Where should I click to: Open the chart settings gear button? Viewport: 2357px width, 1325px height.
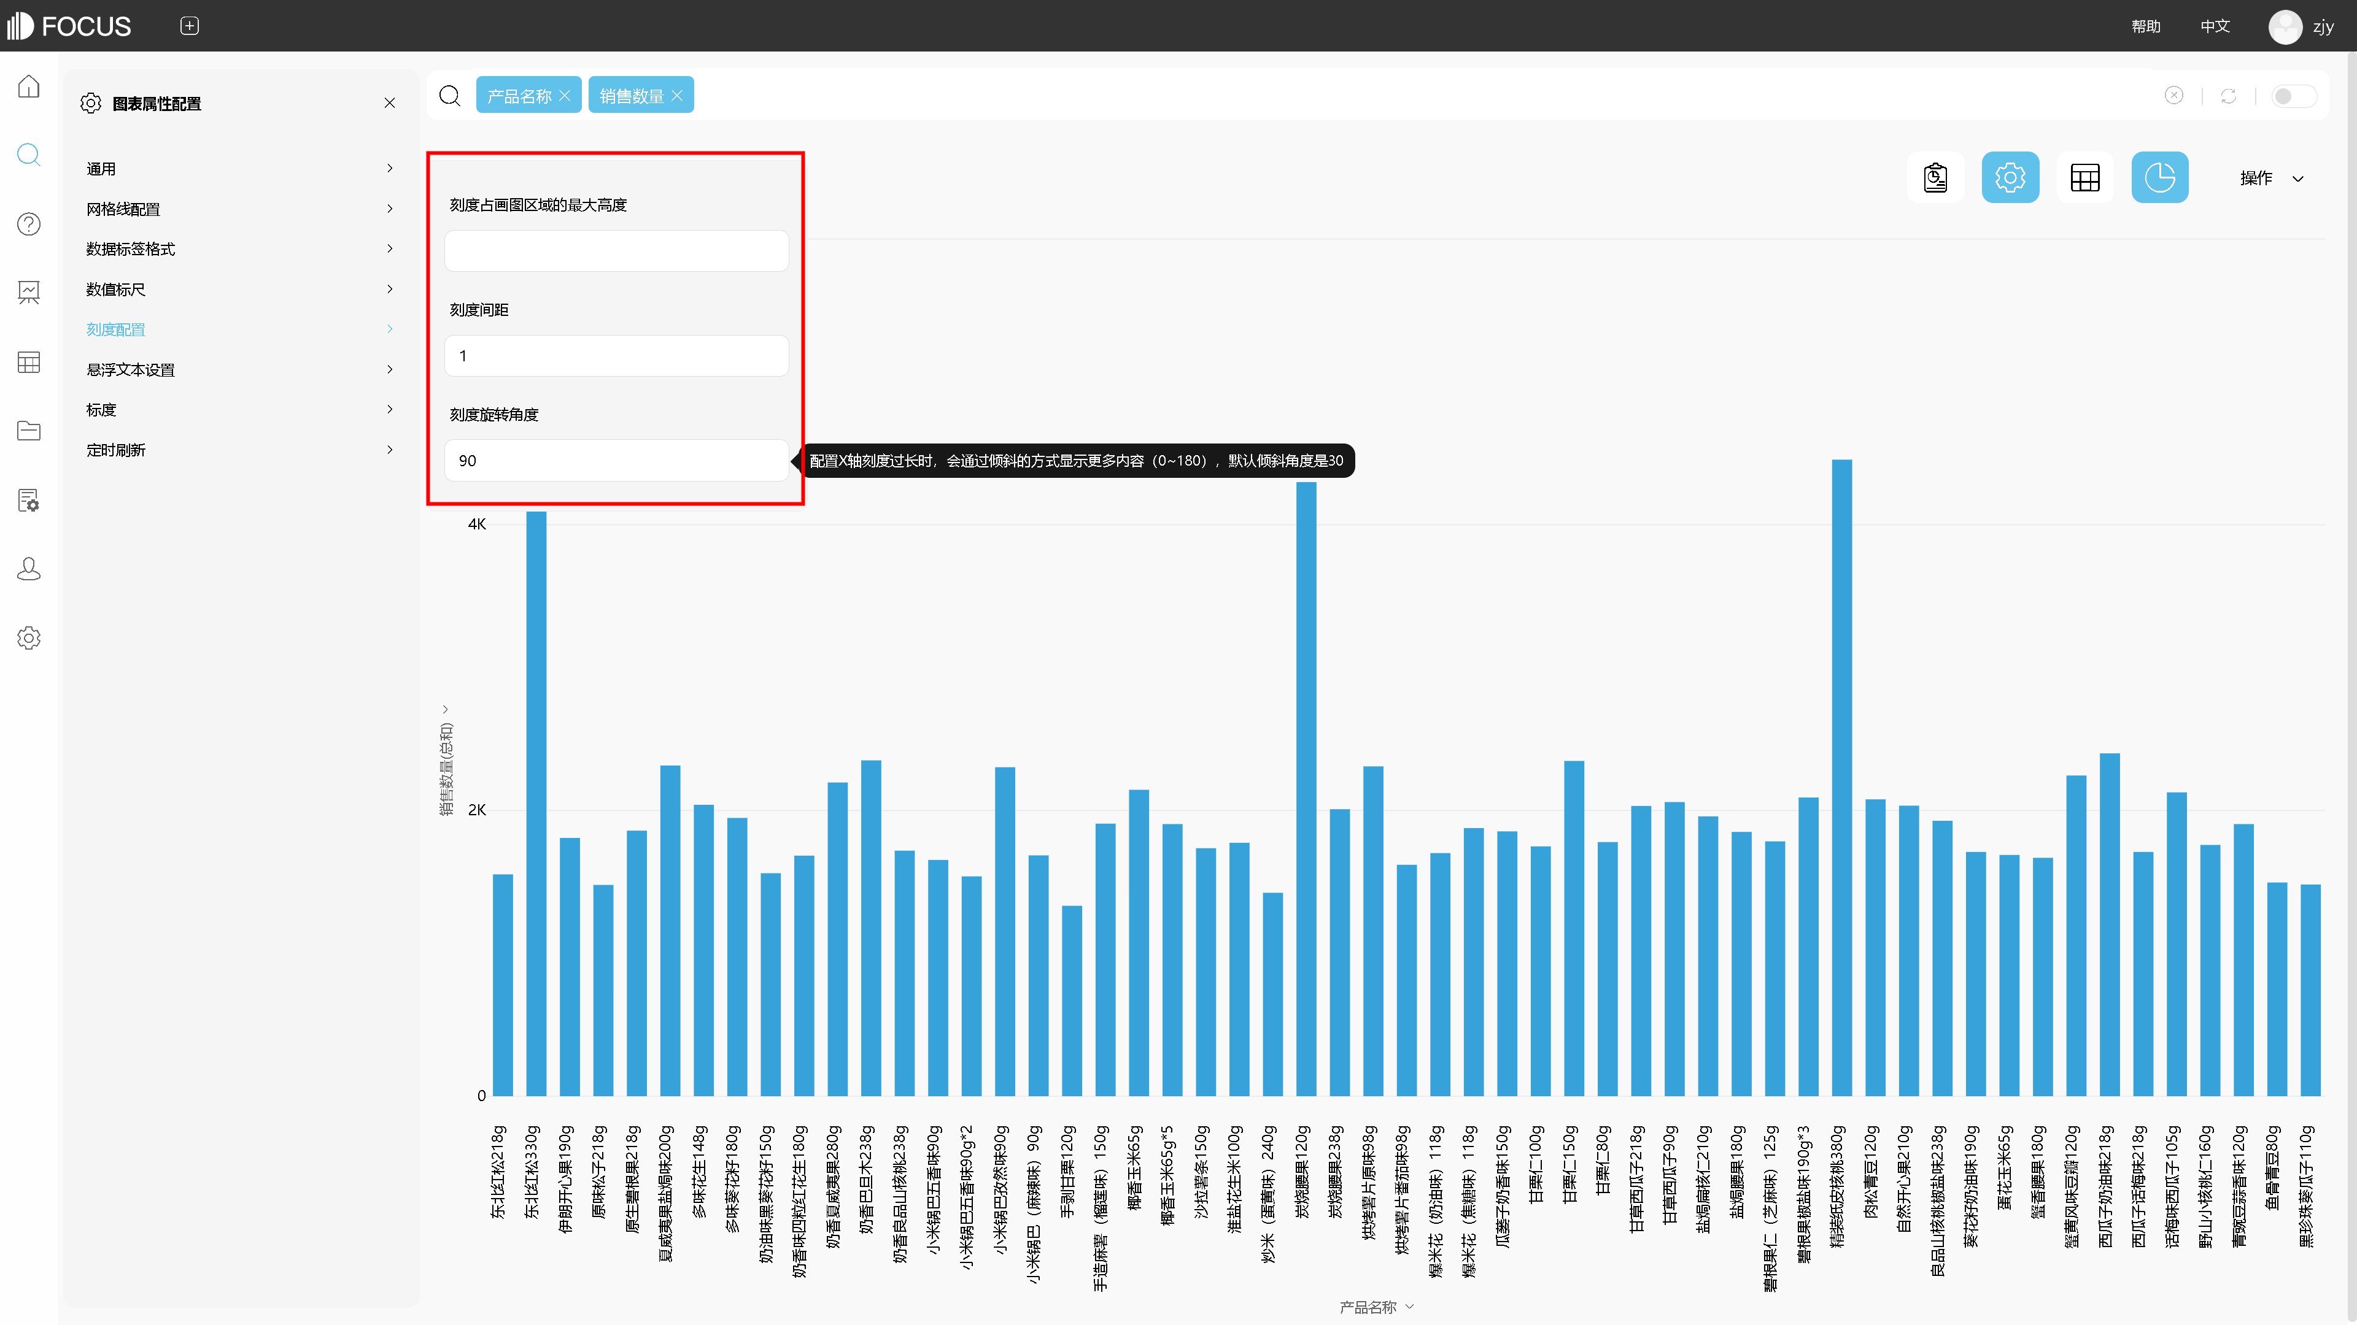point(2010,177)
